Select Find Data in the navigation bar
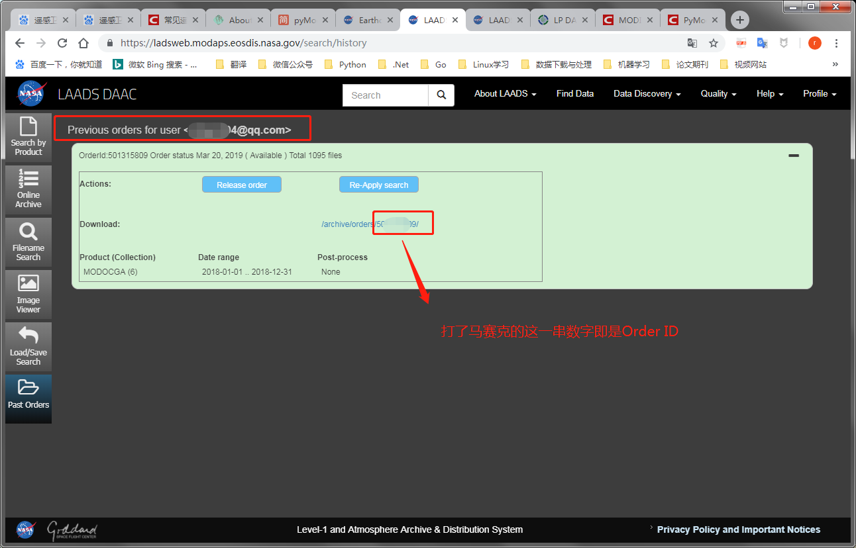 coord(574,93)
